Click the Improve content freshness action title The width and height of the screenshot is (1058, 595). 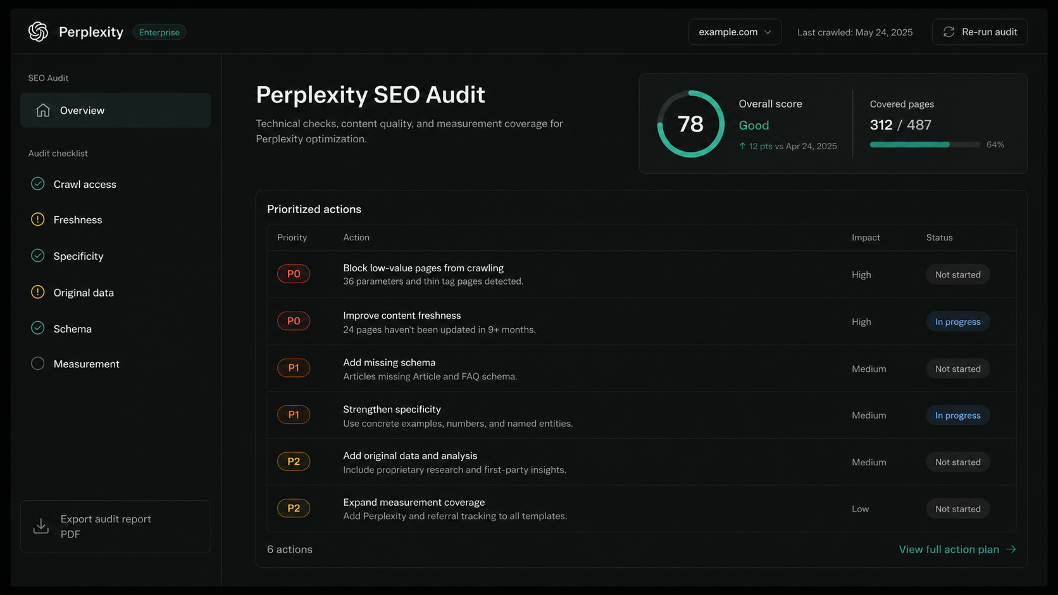coord(402,316)
